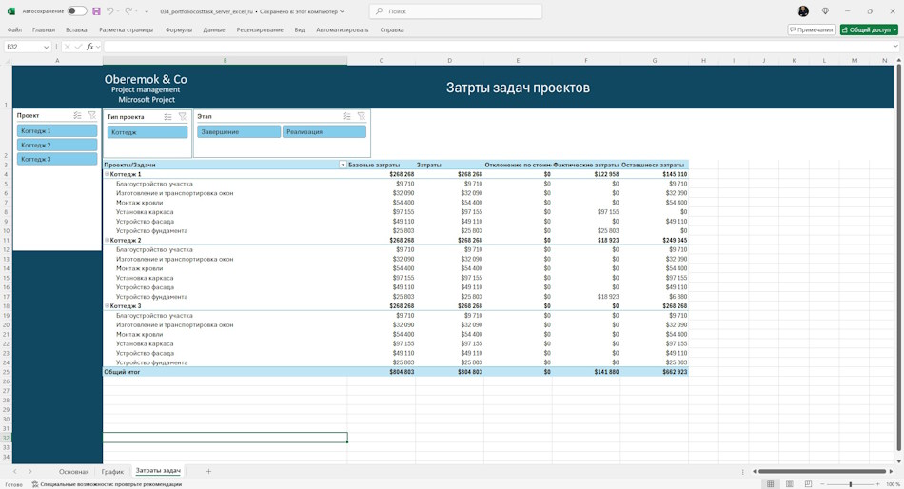
Task: Redo the last undone action
Action: (x=128, y=11)
